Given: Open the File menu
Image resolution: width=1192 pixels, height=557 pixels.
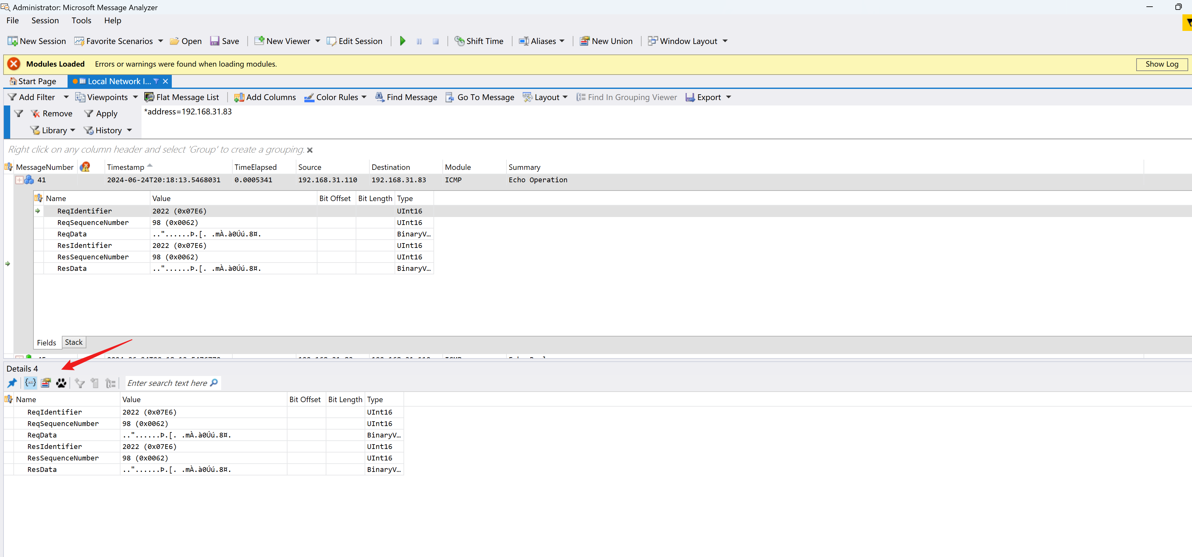Looking at the screenshot, I should 12,20.
